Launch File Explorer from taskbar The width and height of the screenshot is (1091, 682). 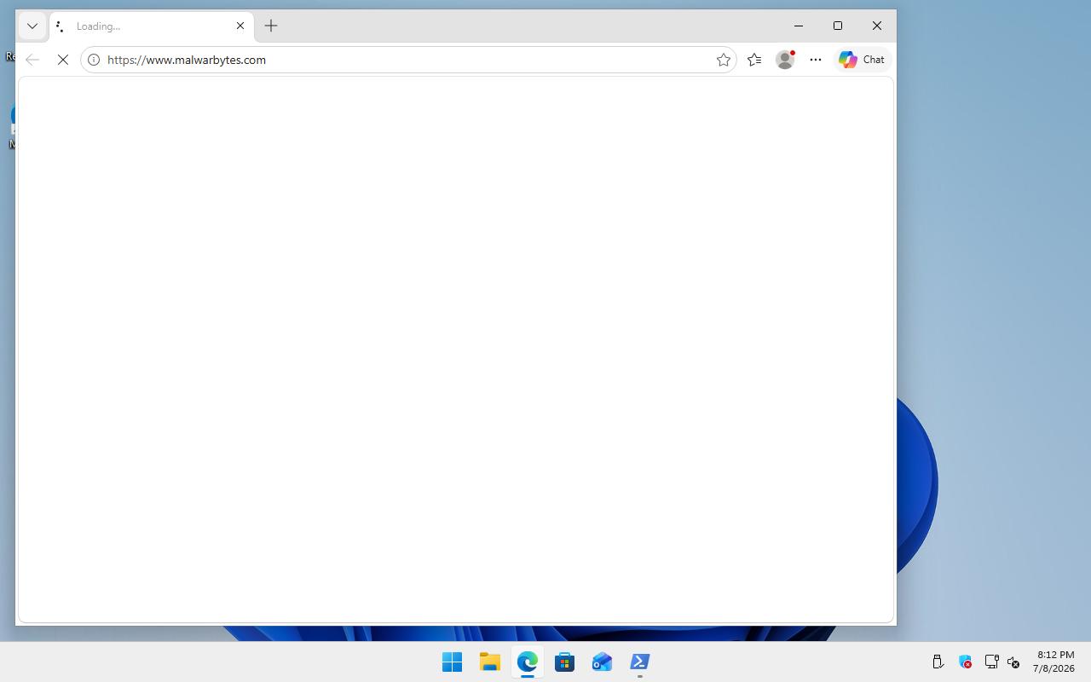pyautogui.click(x=489, y=662)
